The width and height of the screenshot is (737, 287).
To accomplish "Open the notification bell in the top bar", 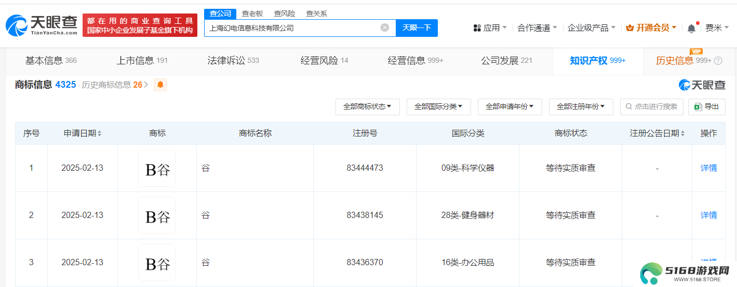I will click(691, 28).
